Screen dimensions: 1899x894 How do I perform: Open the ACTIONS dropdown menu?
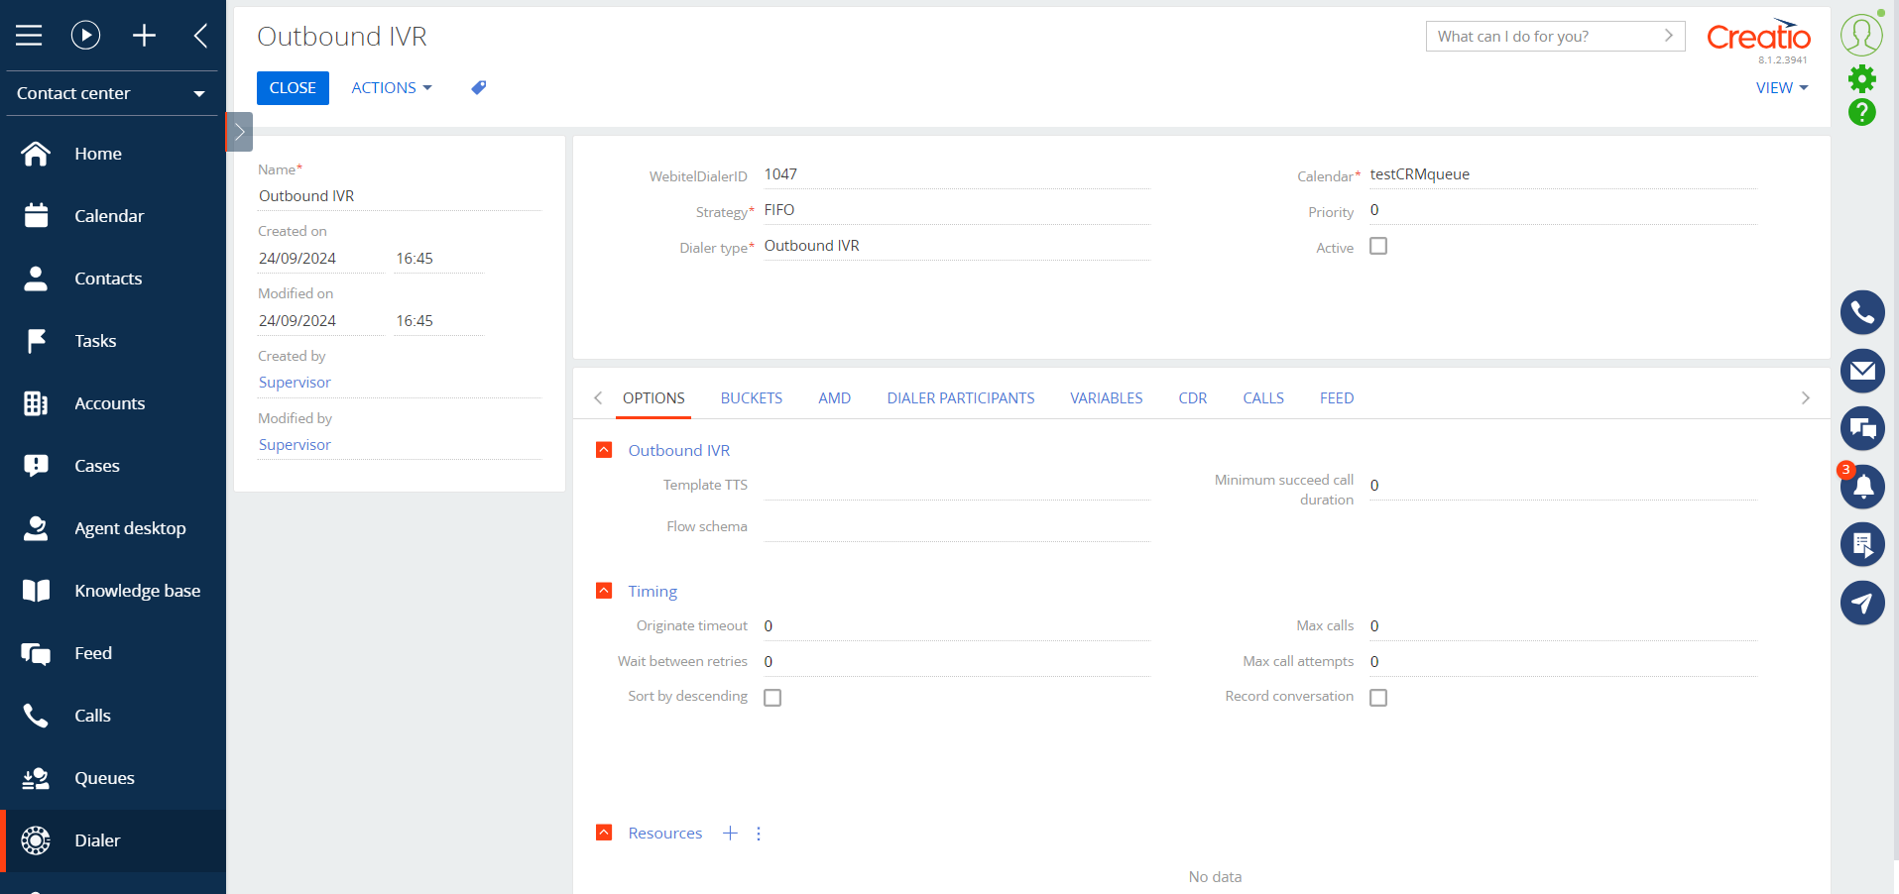392,87
